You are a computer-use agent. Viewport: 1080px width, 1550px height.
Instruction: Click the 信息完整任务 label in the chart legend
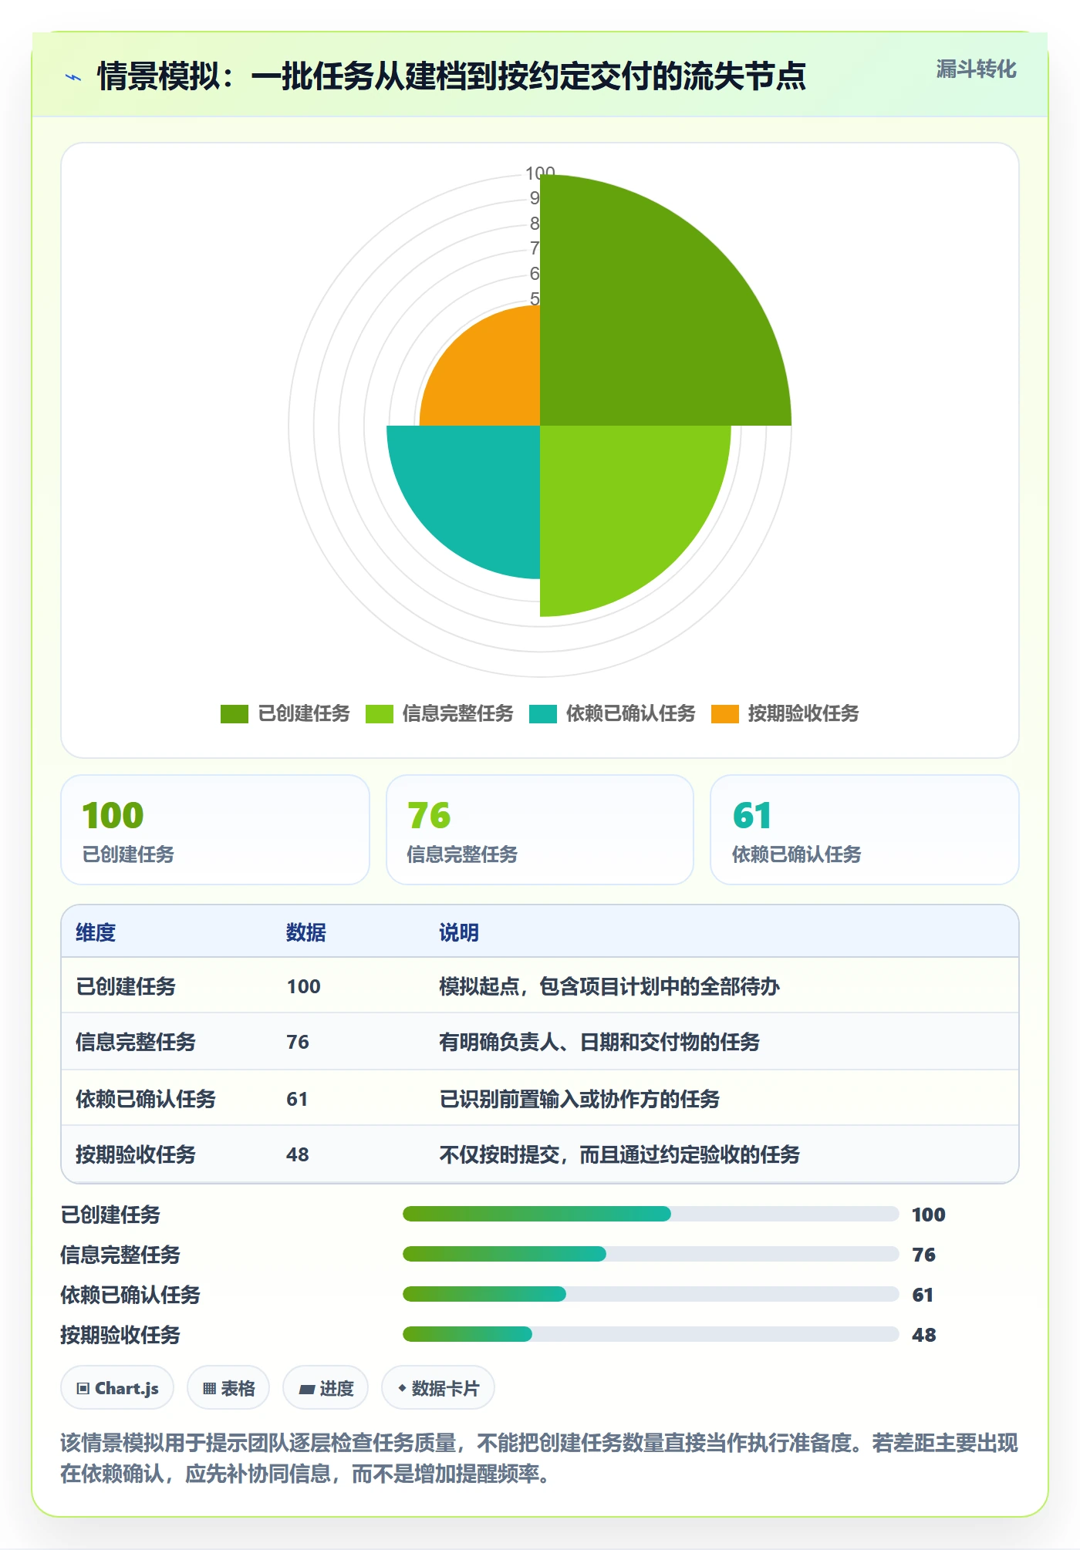click(x=457, y=714)
